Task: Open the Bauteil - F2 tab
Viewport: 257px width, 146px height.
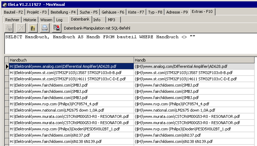Action: [x=13, y=12]
